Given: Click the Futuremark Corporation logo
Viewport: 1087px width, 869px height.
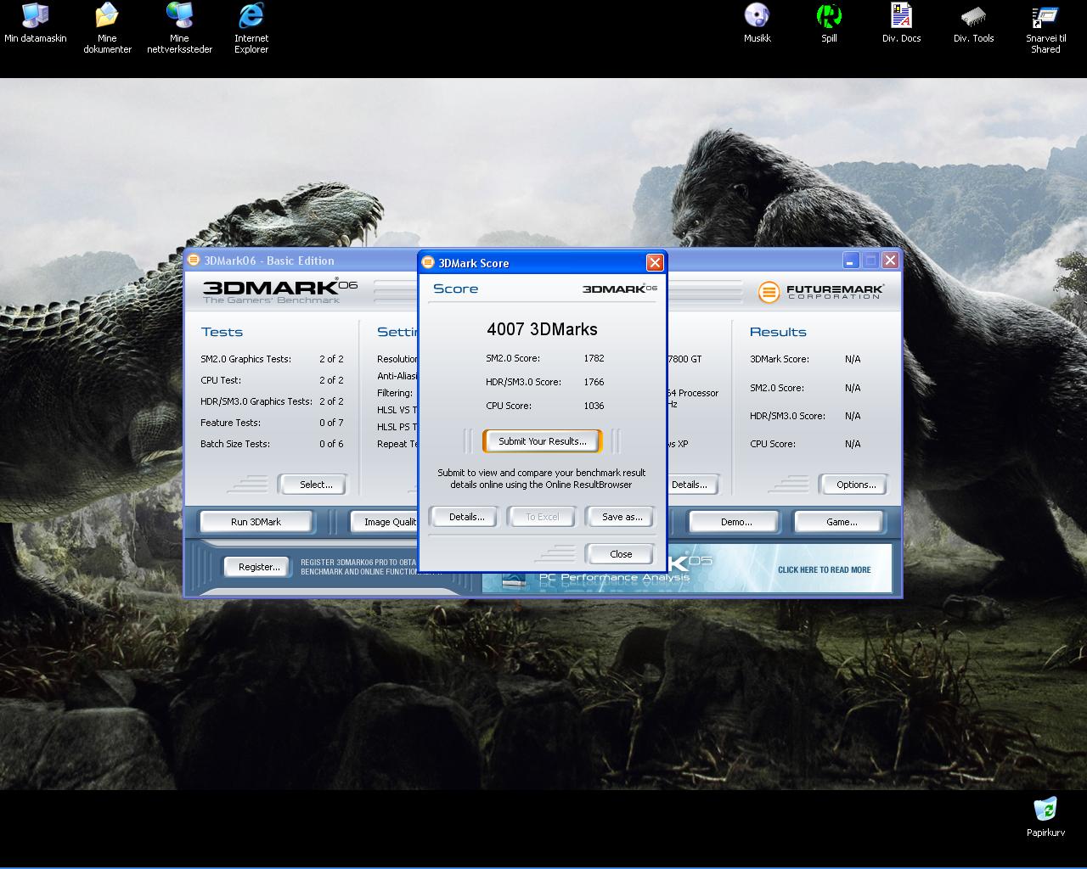Looking at the screenshot, I should 821,292.
